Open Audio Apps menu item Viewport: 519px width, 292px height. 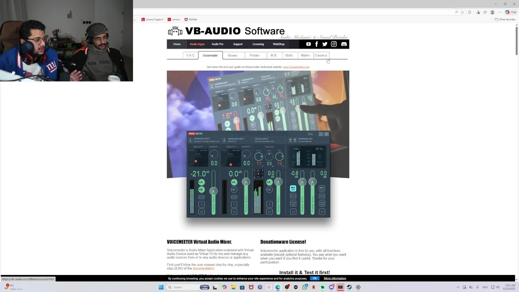tap(197, 44)
